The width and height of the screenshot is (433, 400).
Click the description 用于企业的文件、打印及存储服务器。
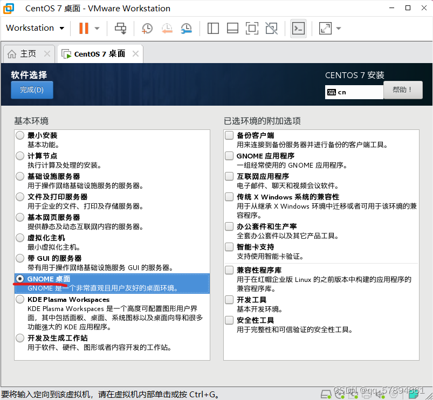(x=86, y=206)
